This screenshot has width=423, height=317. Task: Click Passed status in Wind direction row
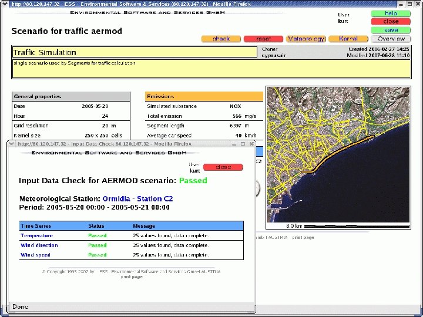(x=98, y=245)
